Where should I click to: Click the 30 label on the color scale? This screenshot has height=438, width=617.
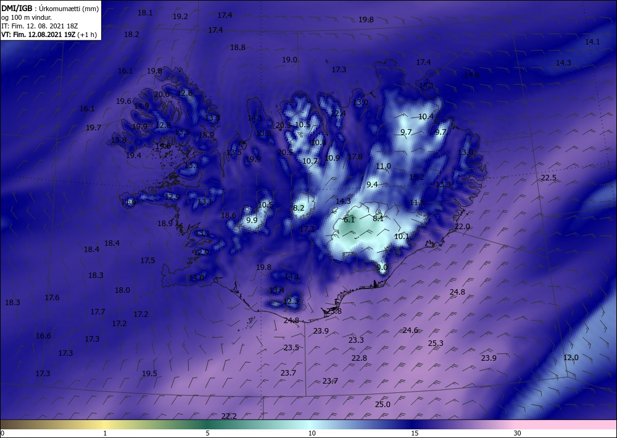pos(517,433)
